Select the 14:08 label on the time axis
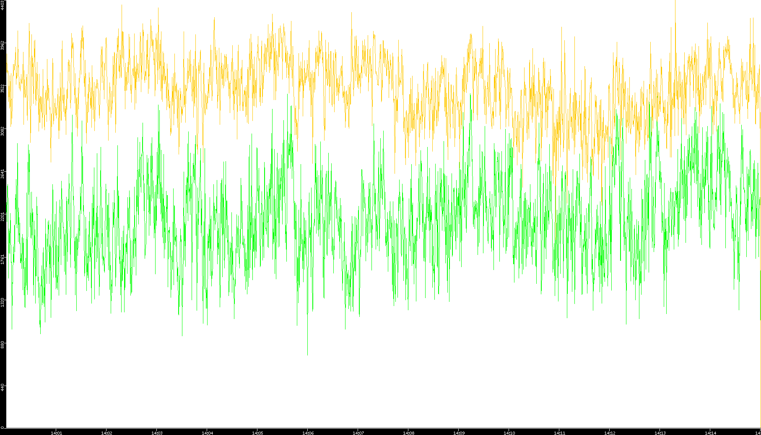 click(408, 433)
